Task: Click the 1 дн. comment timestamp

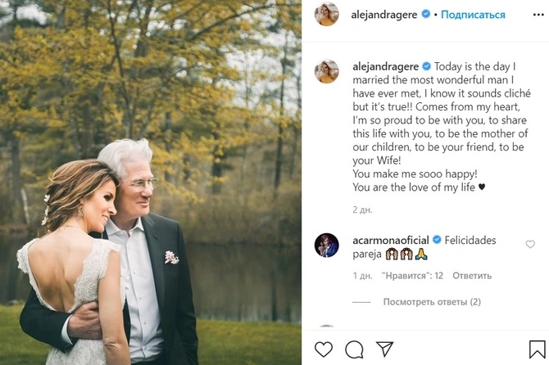Action: tap(361, 276)
